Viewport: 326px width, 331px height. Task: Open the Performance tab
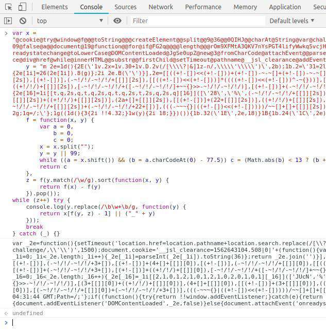[x=203, y=7]
